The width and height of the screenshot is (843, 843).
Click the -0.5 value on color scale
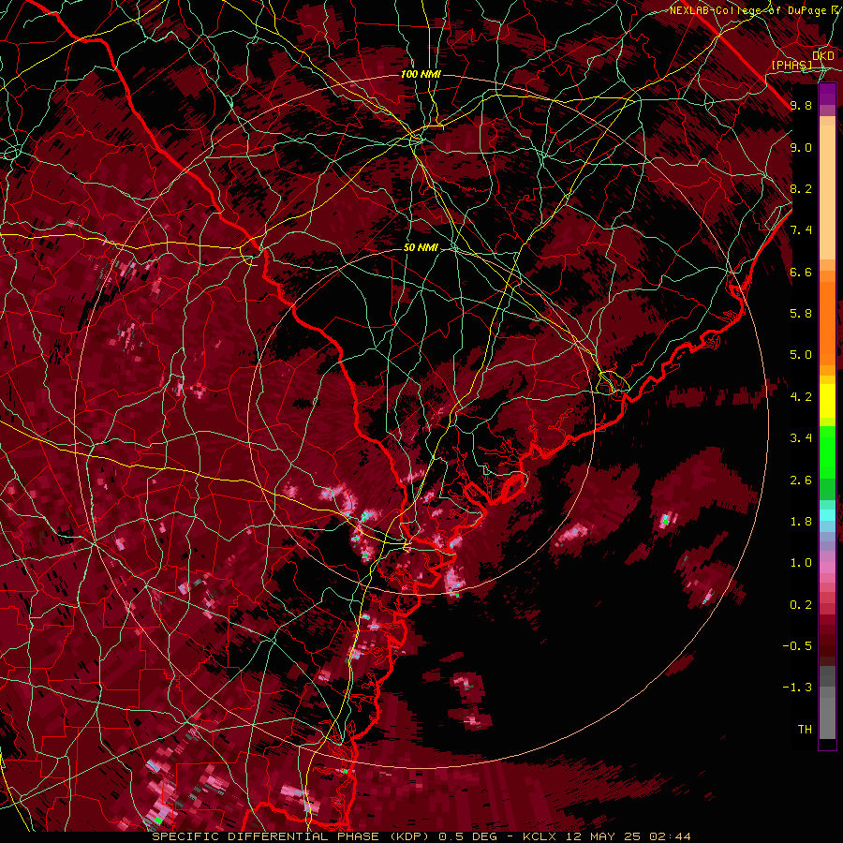pos(797,646)
